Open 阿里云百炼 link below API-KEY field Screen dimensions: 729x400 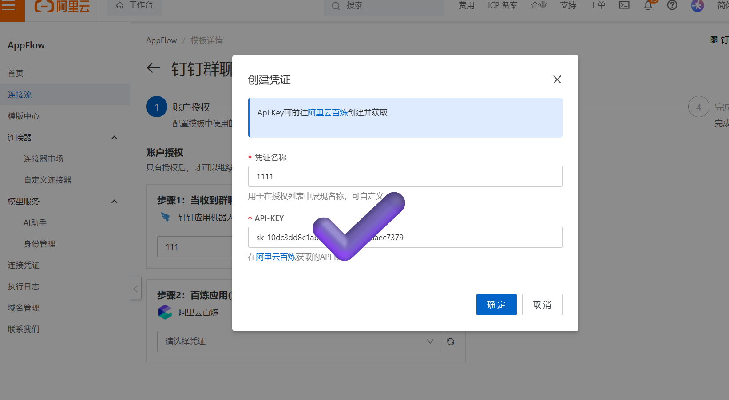pyautogui.click(x=276, y=257)
